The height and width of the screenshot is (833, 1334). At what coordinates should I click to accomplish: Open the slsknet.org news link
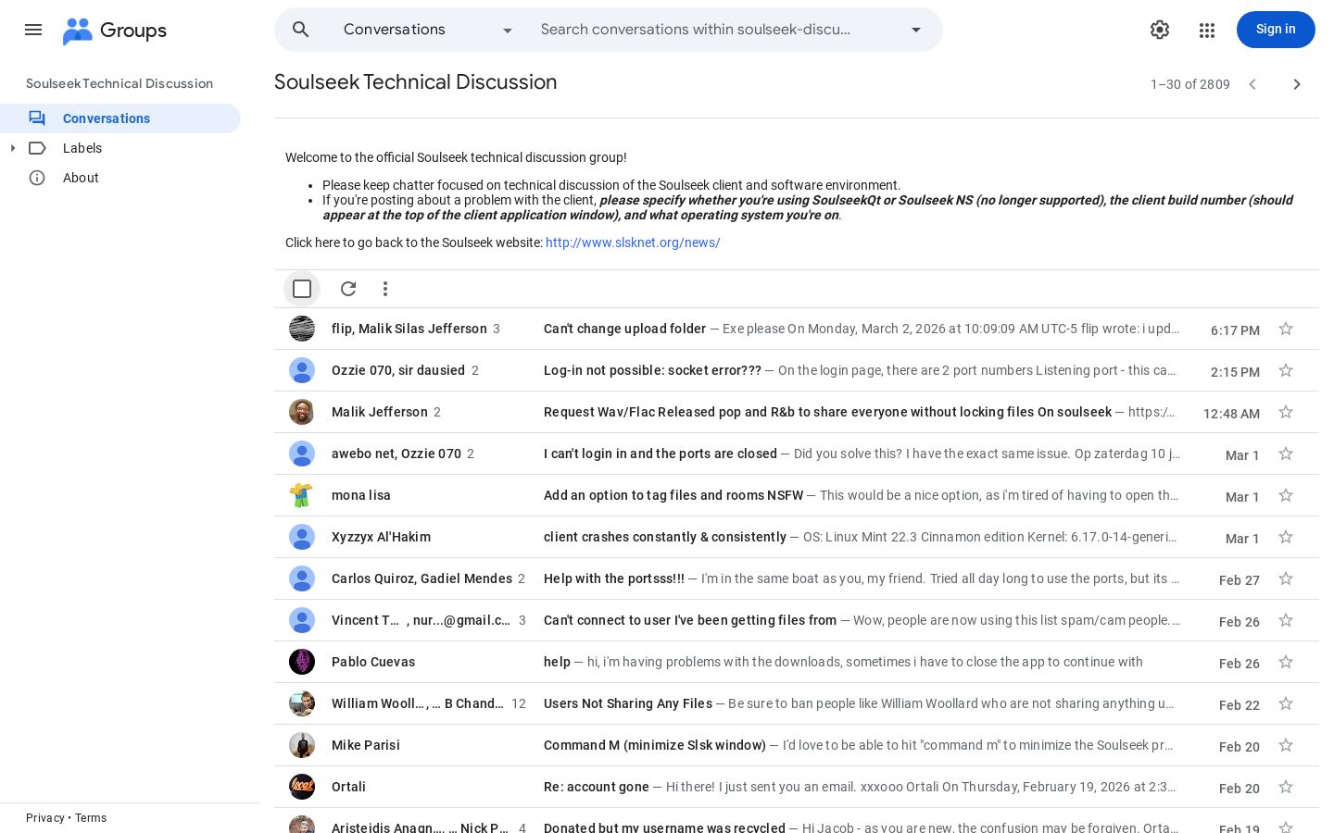[x=633, y=242]
